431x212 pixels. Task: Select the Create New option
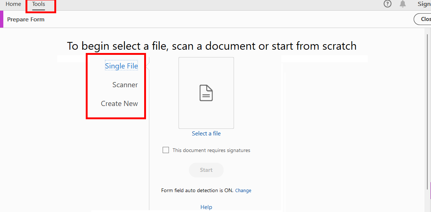click(x=119, y=104)
